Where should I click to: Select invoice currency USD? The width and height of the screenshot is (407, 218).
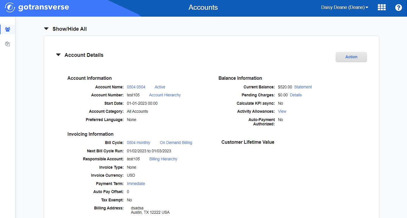(131, 175)
